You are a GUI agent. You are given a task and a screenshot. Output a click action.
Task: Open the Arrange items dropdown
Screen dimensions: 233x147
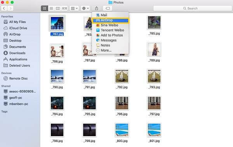74,8
